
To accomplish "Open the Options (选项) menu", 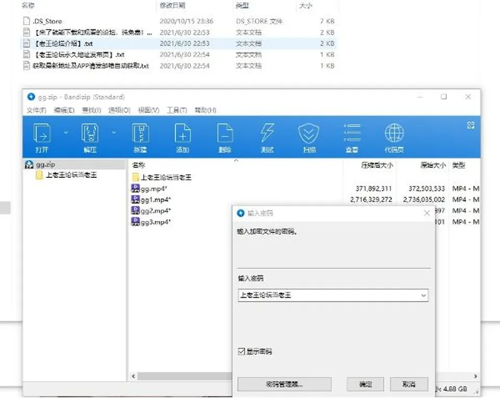I will pyautogui.click(x=119, y=110).
